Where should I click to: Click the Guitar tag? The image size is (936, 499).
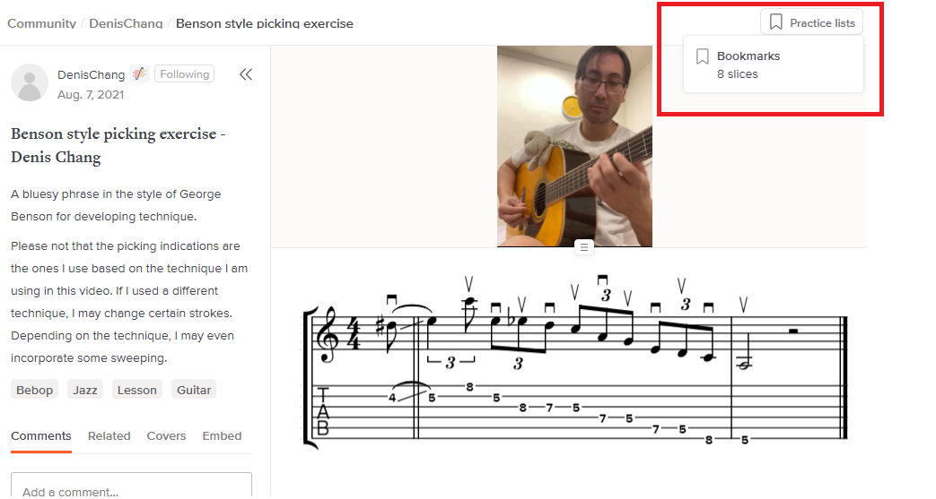click(x=194, y=390)
